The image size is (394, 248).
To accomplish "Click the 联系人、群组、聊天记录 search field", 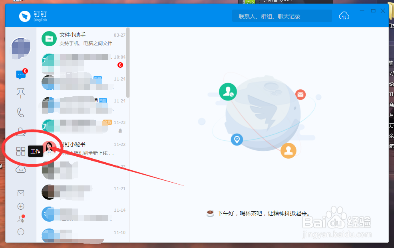I will [282, 16].
